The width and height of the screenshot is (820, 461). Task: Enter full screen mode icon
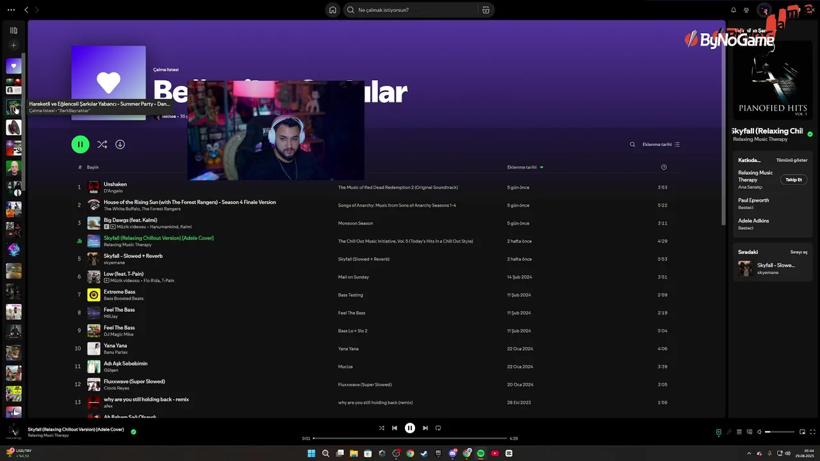pyautogui.click(x=813, y=432)
